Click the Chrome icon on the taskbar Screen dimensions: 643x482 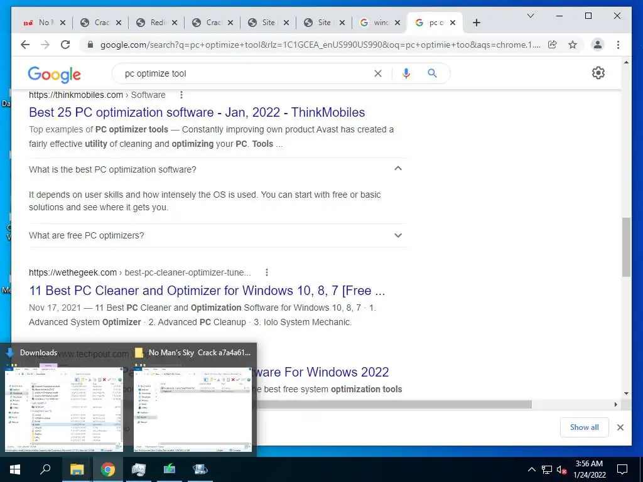[x=107, y=469]
